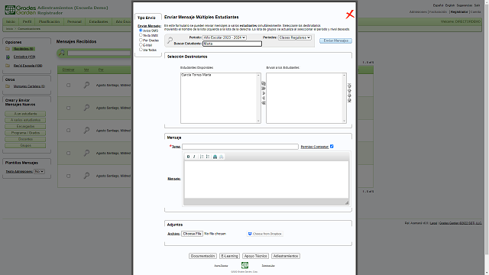Uncheck the Permitir Contestar checkbox
This screenshot has width=489, height=275.
pyautogui.click(x=332, y=146)
